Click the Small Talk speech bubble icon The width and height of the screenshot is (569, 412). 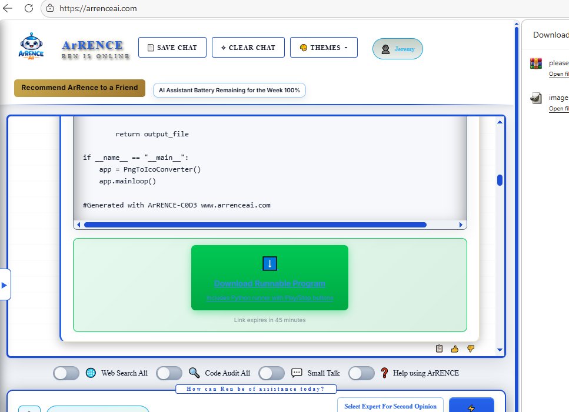[x=297, y=373]
